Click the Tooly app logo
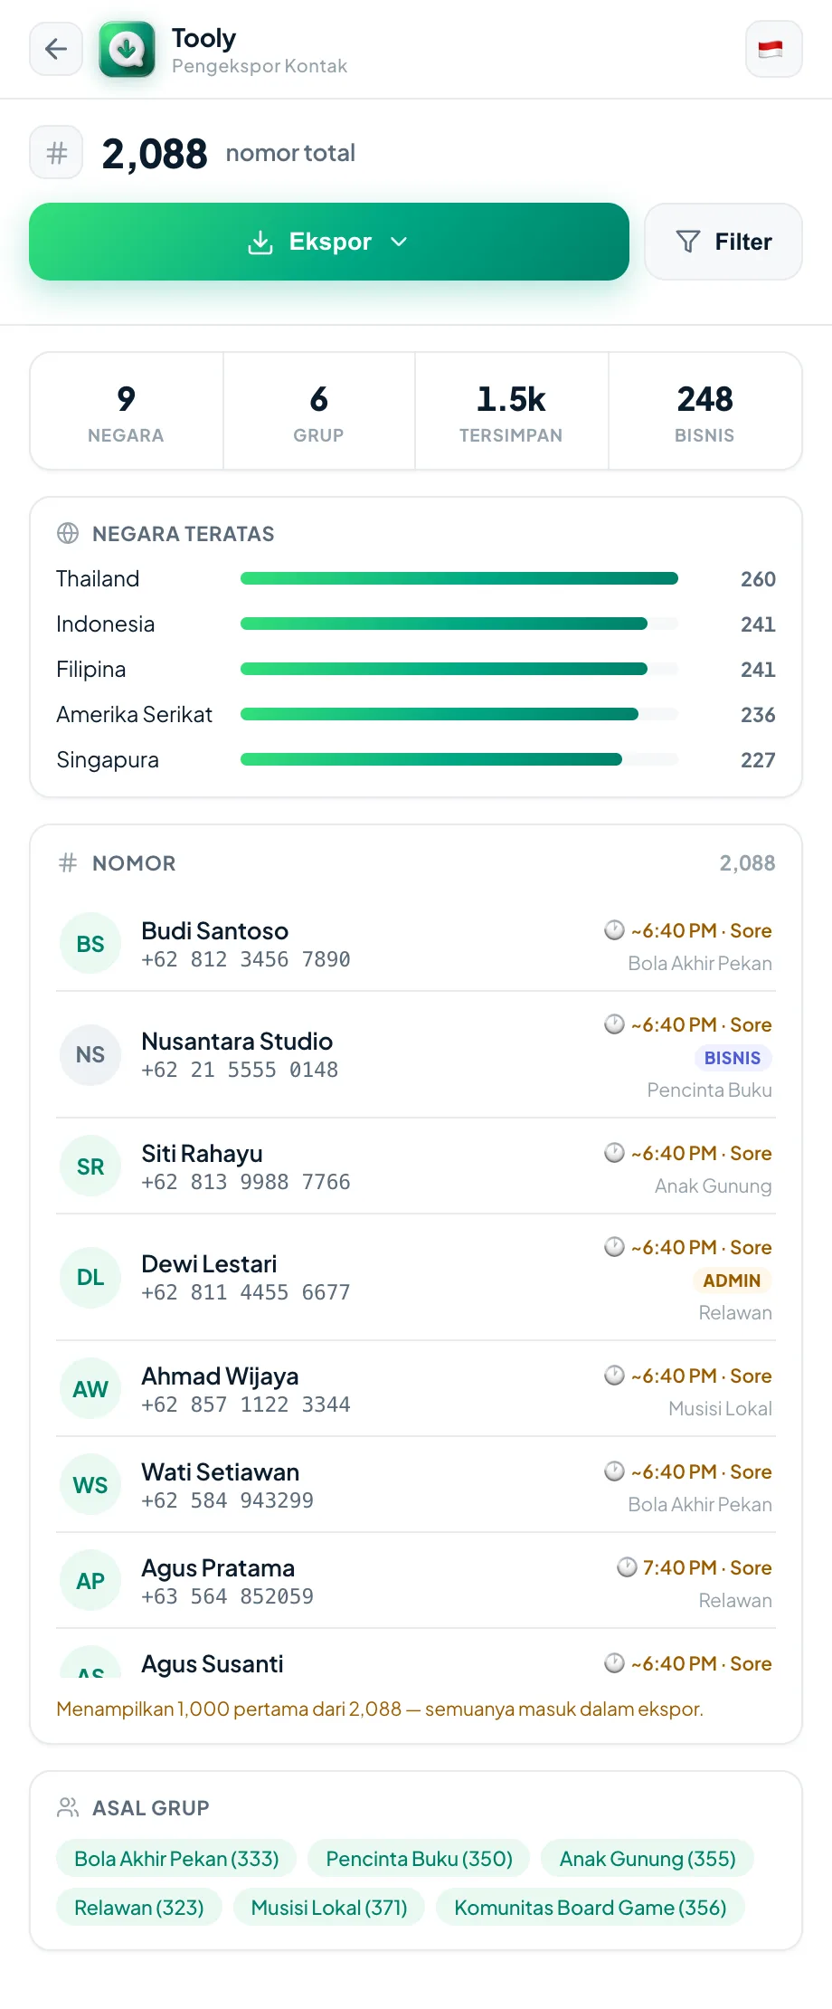 pyautogui.click(x=127, y=49)
